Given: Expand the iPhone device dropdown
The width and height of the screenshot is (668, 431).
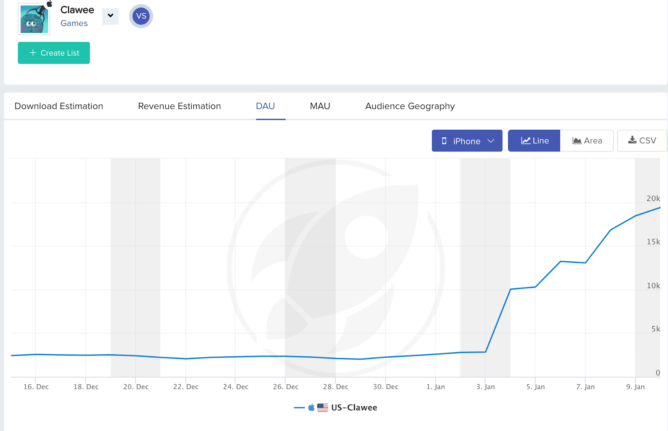Looking at the screenshot, I should click(x=467, y=141).
